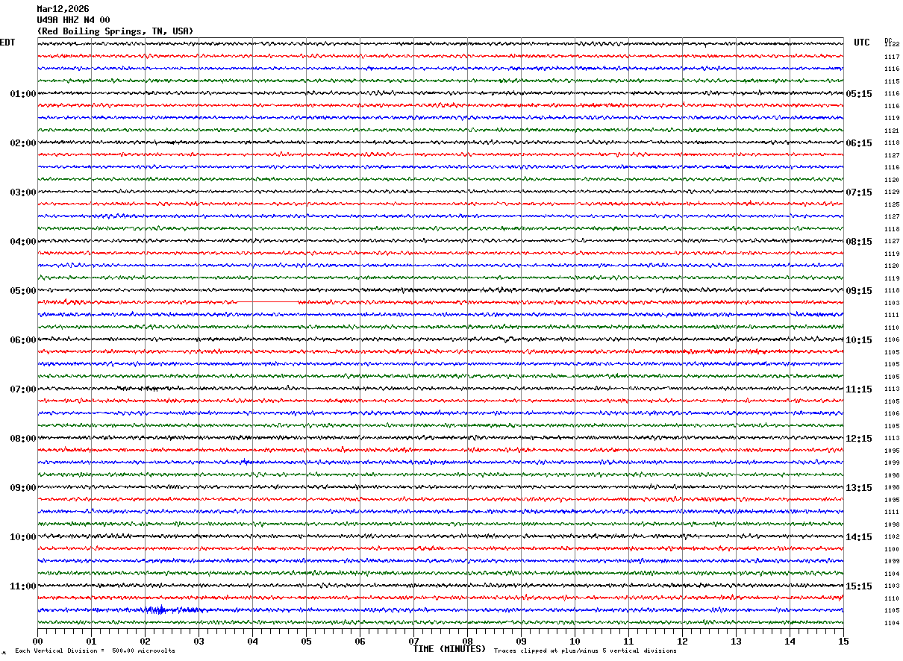Click the DC offset value 1125
Viewport: 903px width, 661px height.
892,205
